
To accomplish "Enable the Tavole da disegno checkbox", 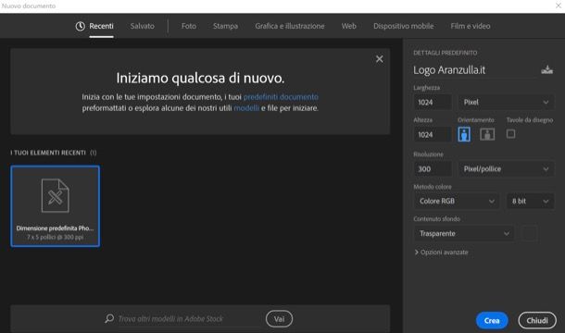I will point(510,134).
